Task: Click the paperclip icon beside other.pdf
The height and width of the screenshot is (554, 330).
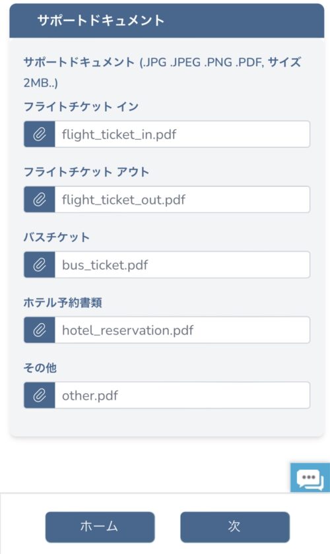Action: pyautogui.click(x=39, y=395)
